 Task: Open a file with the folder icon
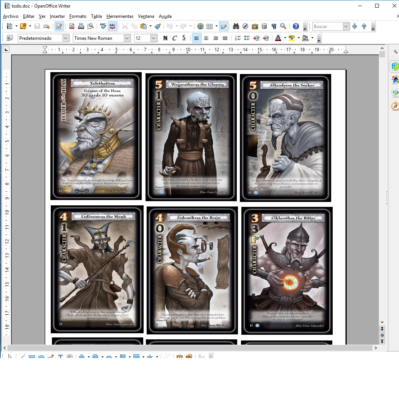pos(23,26)
